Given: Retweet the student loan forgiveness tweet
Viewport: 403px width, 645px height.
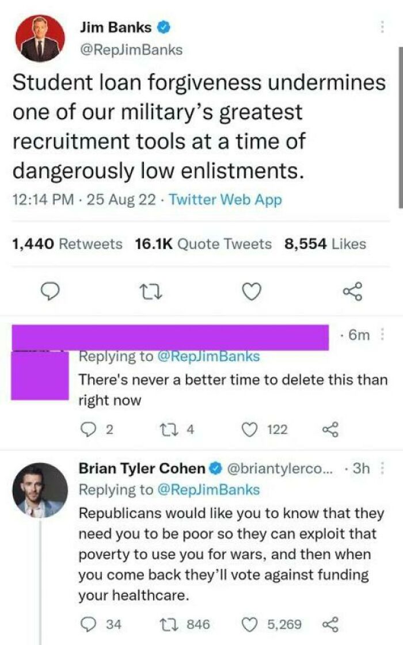Looking at the screenshot, I should click(151, 292).
